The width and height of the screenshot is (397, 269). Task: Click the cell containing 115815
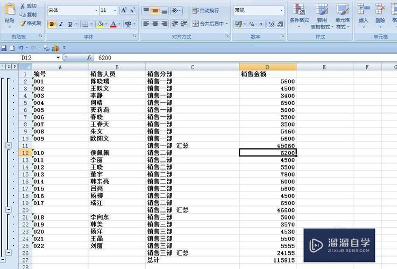click(267, 260)
